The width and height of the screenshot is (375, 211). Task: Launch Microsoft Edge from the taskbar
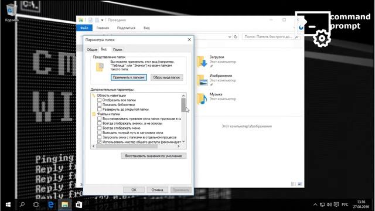(51, 205)
